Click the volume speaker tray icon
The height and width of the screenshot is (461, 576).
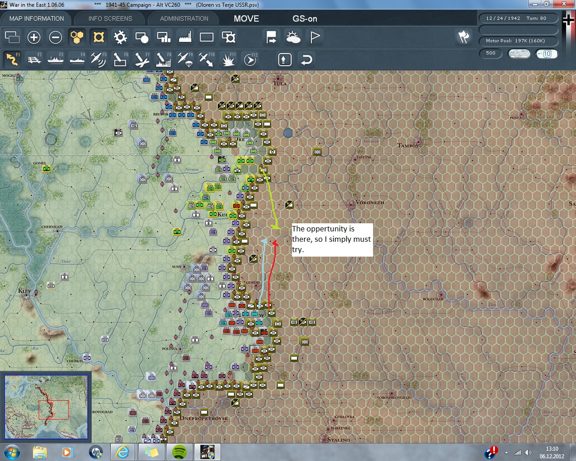(528, 452)
